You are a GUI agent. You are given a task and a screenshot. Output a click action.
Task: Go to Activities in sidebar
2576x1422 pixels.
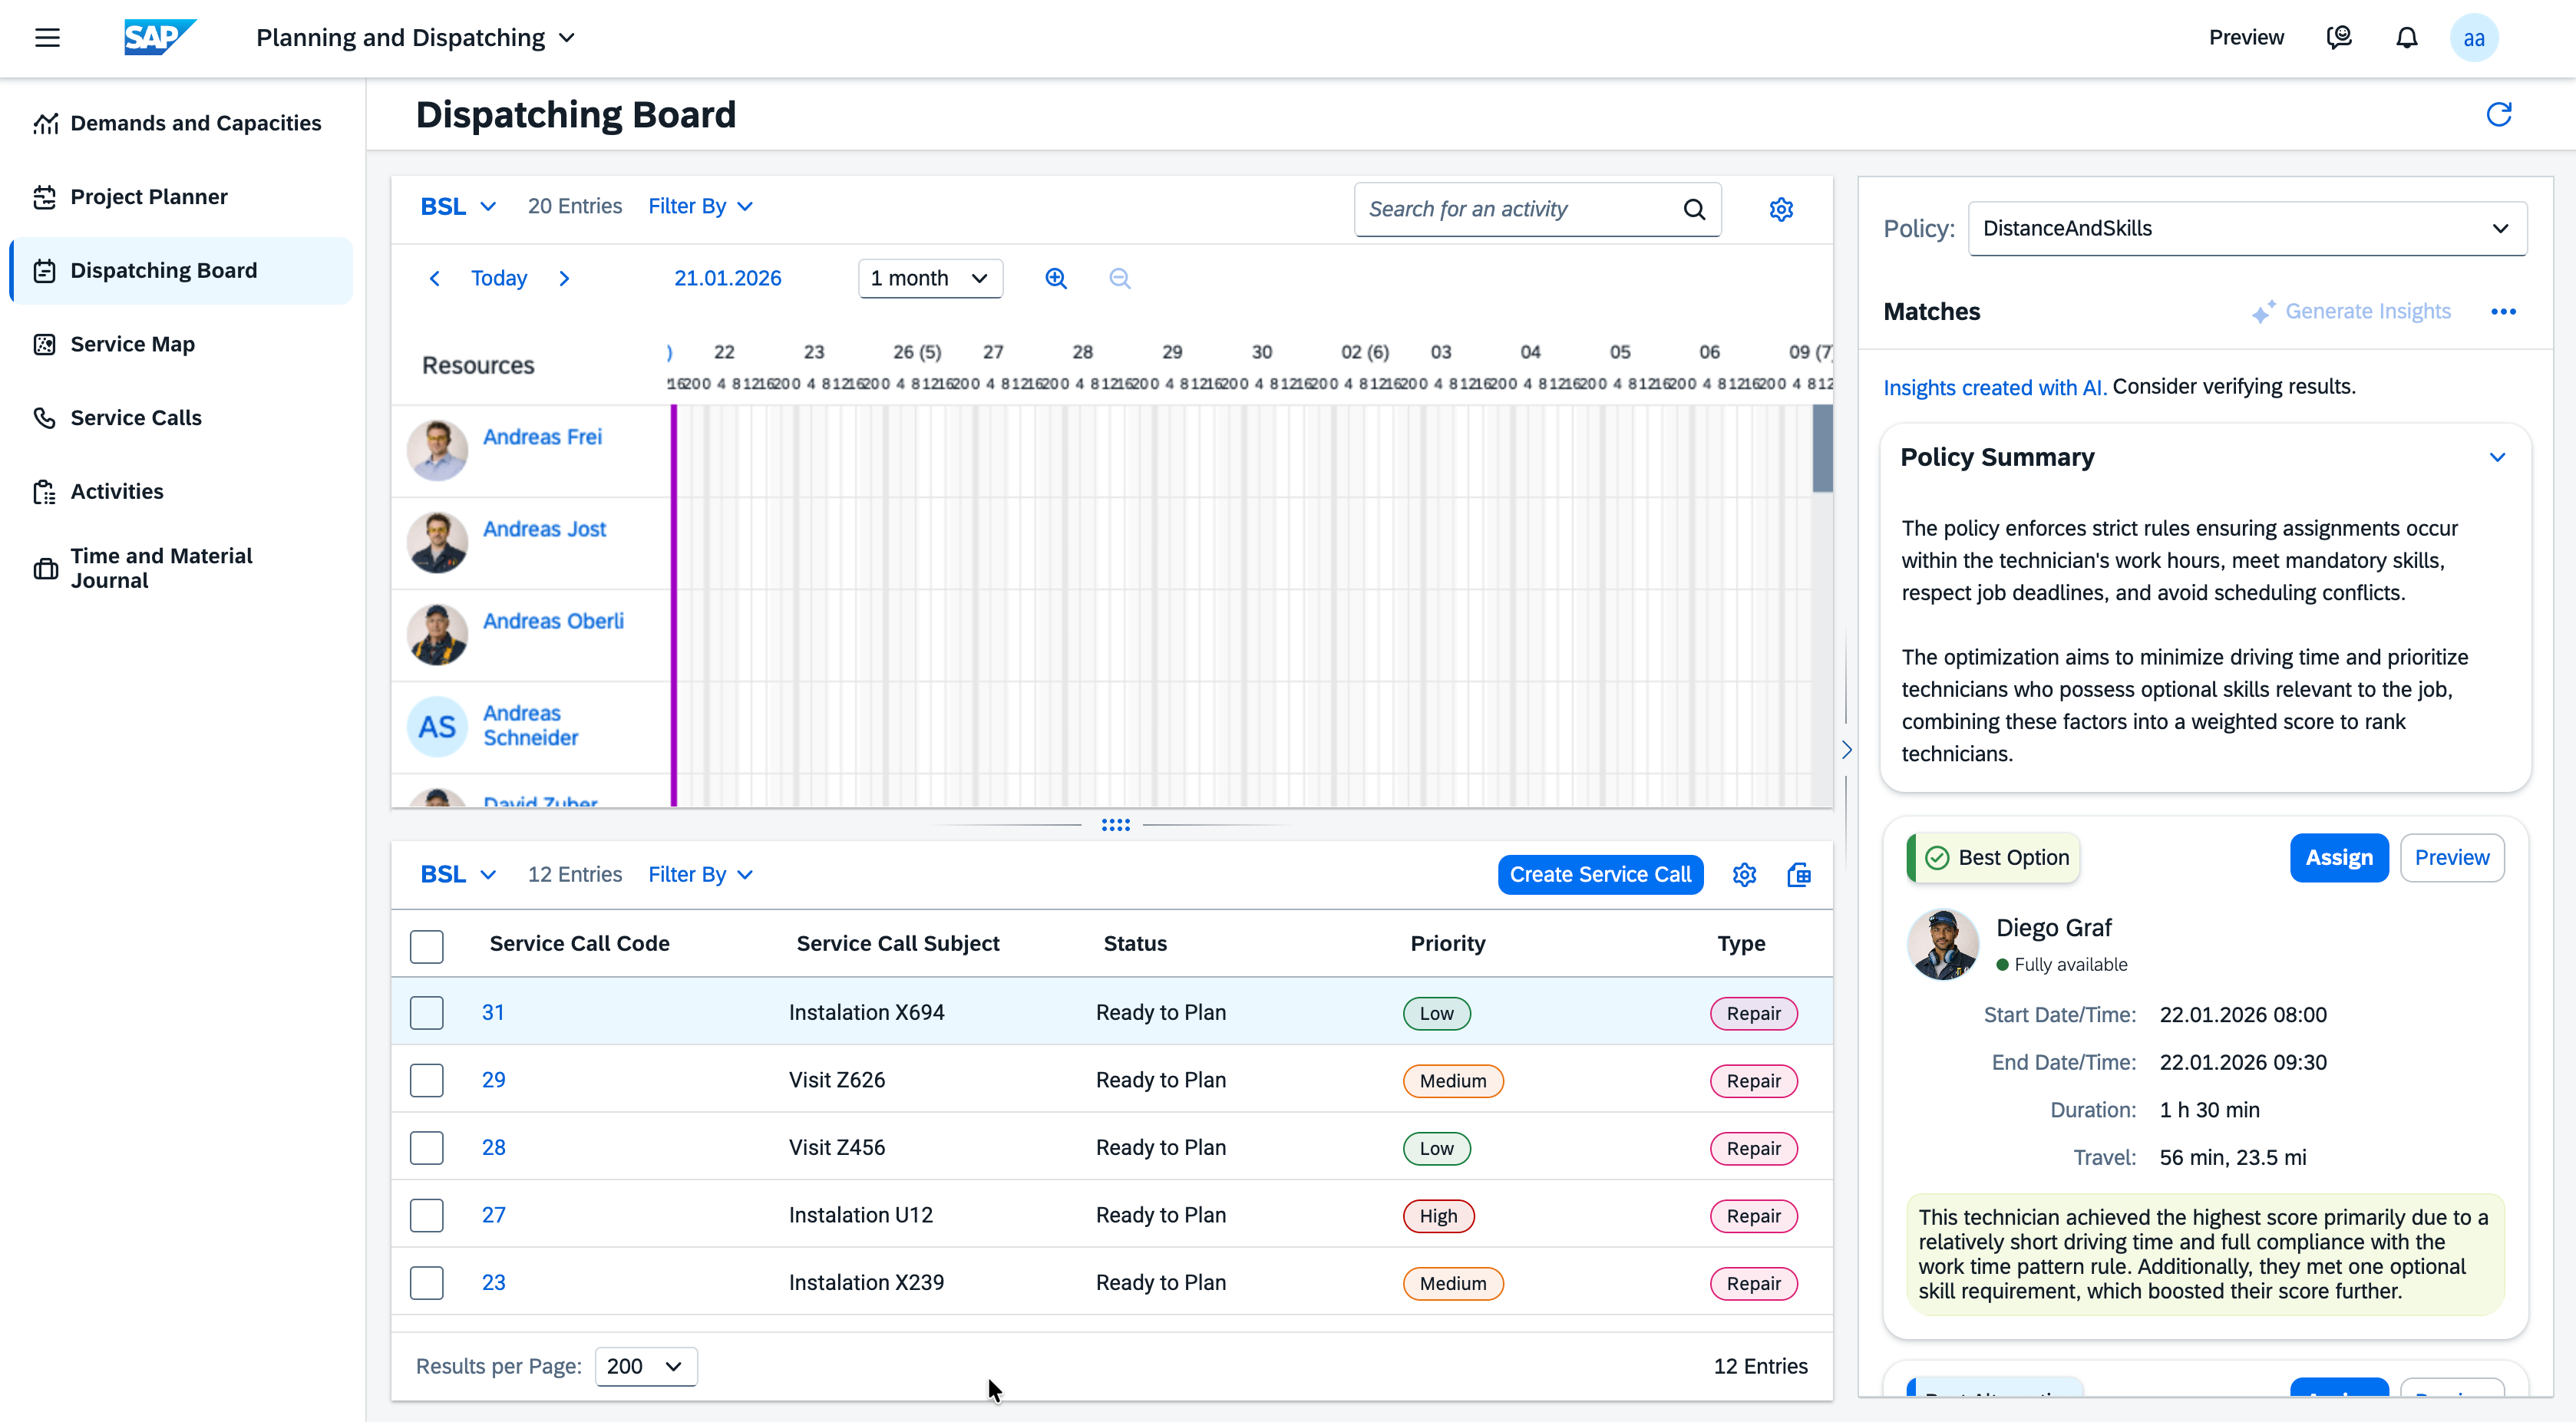(x=117, y=491)
